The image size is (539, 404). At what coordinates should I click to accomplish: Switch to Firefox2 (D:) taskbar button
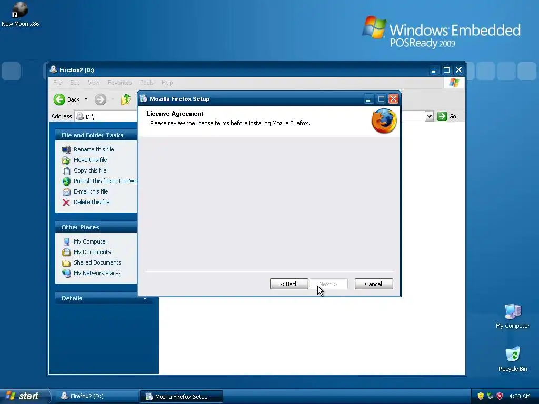coord(96,396)
